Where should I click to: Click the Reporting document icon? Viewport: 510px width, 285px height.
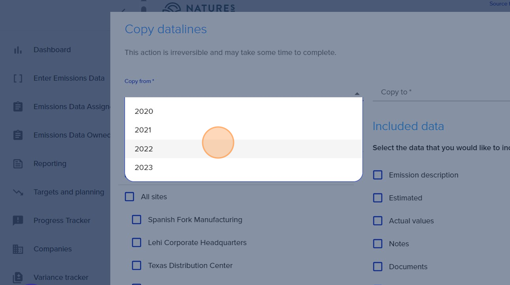pos(18,163)
